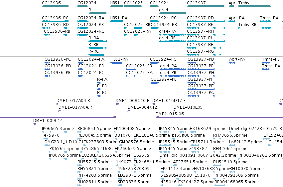This screenshot has height=187, width=283.
Task: Select feature 381076
Action: (116, 139)
